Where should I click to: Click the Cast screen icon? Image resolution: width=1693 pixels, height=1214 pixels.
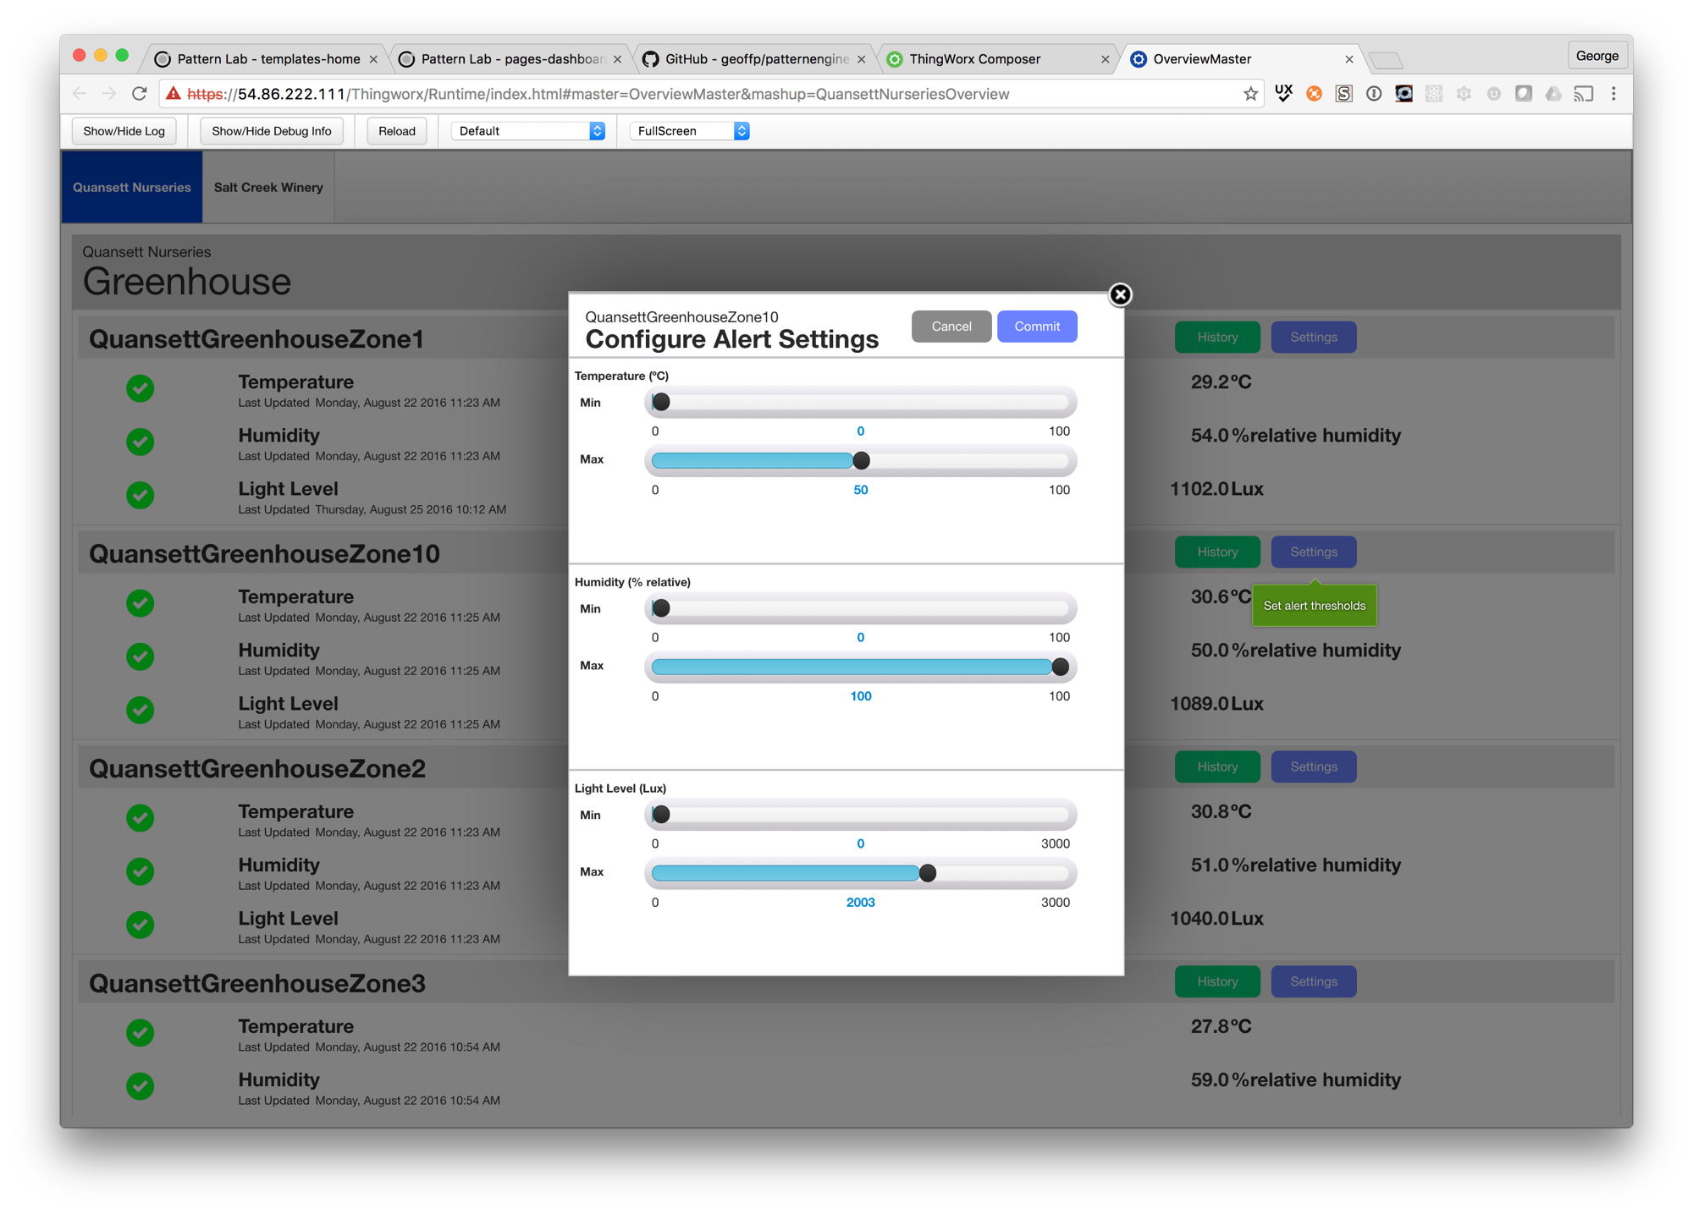click(1583, 94)
